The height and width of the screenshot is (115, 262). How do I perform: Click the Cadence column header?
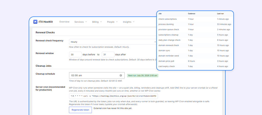click(x=191, y=14)
